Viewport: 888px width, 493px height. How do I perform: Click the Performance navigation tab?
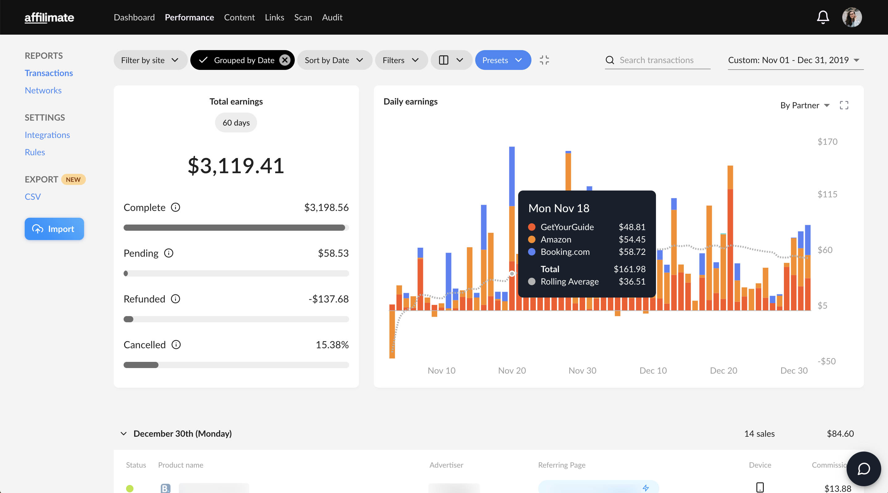(189, 17)
